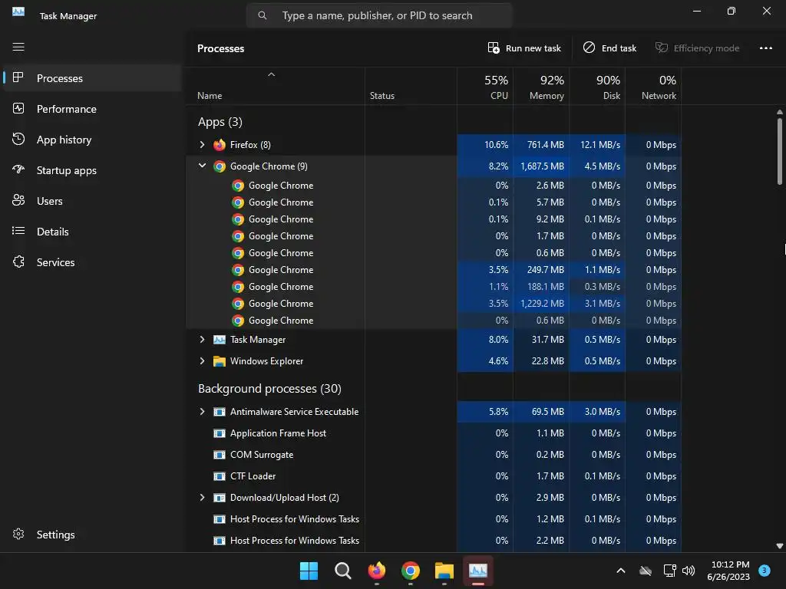This screenshot has height=589, width=786.
Task: Click the App history clock icon
Action: pyautogui.click(x=18, y=140)
